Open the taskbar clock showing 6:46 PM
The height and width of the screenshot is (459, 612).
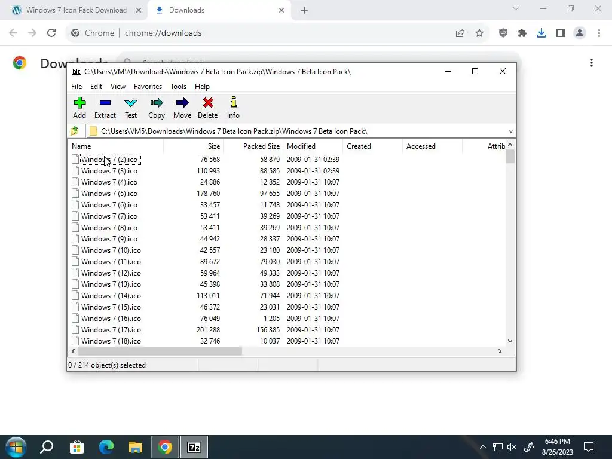pyautogui.click(x=558, y=447)
